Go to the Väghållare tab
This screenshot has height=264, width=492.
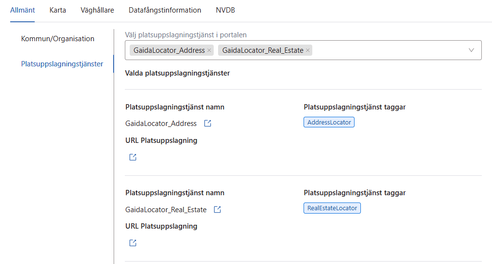coord(97,10)
